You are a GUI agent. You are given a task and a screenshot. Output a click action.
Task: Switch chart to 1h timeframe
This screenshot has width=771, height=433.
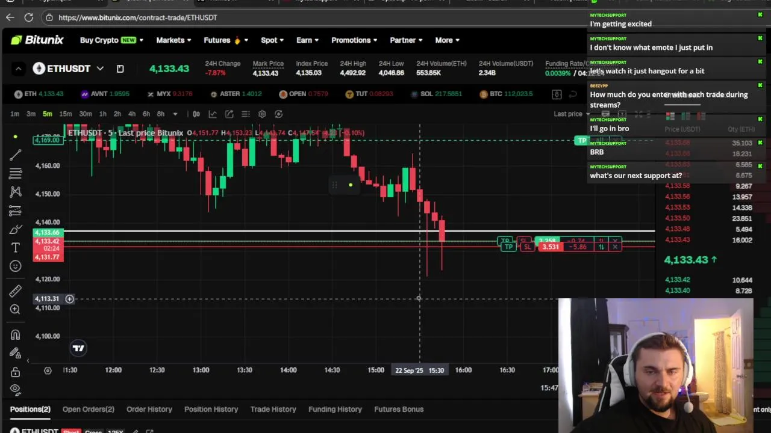click(103, 114)
